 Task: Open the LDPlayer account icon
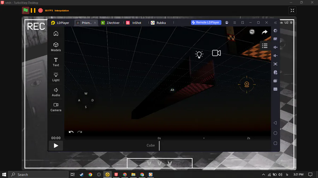[227, 23]
